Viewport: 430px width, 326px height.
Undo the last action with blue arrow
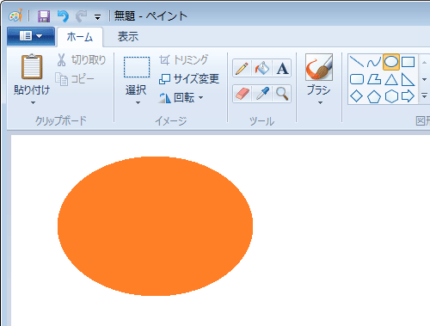63,16
